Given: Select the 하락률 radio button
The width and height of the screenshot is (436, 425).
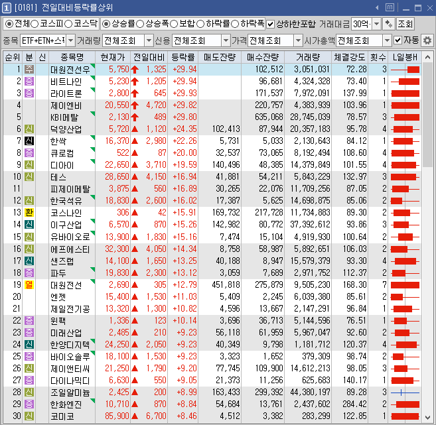Looking at the screenshot, I should [x=200, y=24].
